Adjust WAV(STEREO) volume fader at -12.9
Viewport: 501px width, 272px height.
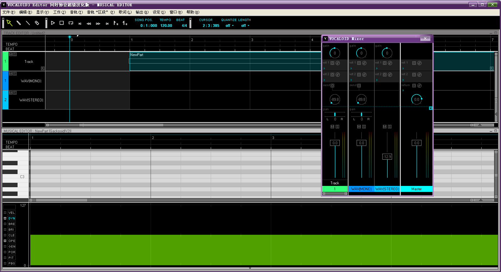pyautogui.click(x=387, y=157)
